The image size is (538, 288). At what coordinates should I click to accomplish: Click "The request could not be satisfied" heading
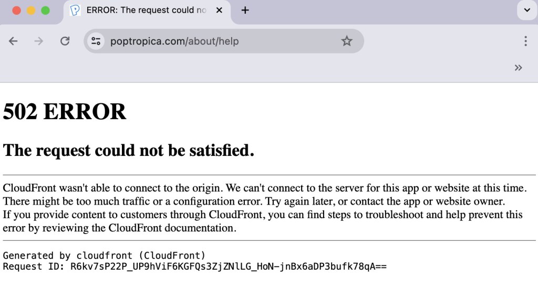(x=129, y=151)
